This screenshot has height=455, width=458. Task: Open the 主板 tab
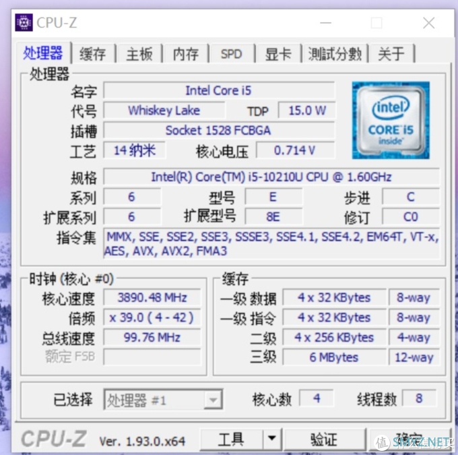(x=139, y=54)
